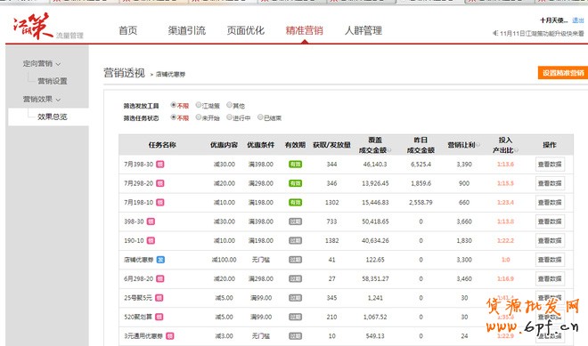The height and width of the screenshot is (346, 588).
Task: Select 已结束 task status radio
Action: 260,117
